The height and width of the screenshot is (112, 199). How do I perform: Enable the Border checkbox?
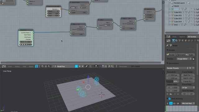[x=168, y=94]
